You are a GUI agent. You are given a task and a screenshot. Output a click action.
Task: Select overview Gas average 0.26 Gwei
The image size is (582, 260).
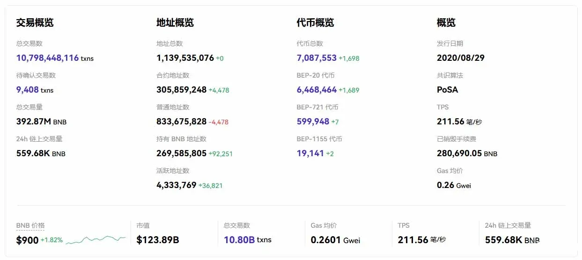(454, 185)
